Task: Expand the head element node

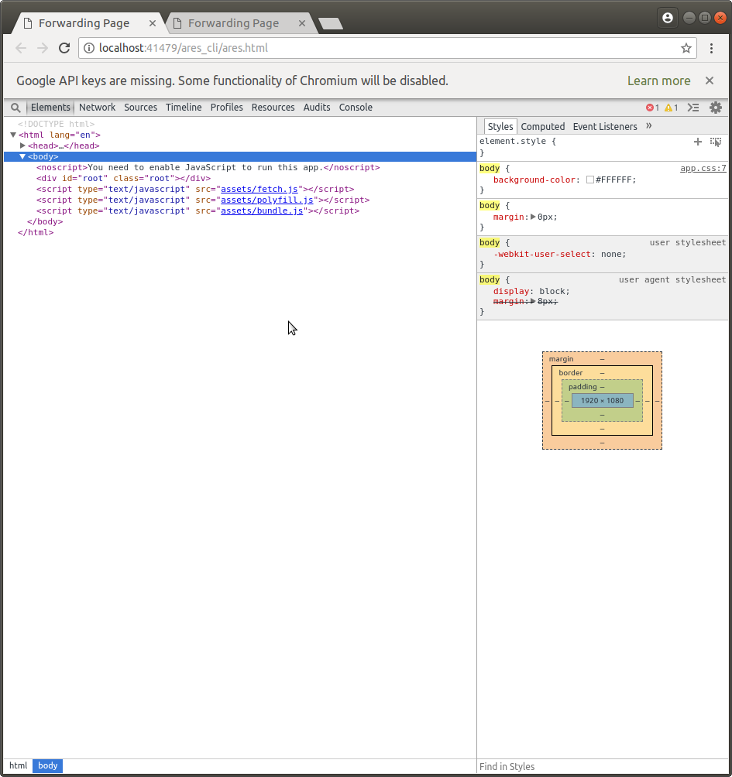Action: pos(22,145)
